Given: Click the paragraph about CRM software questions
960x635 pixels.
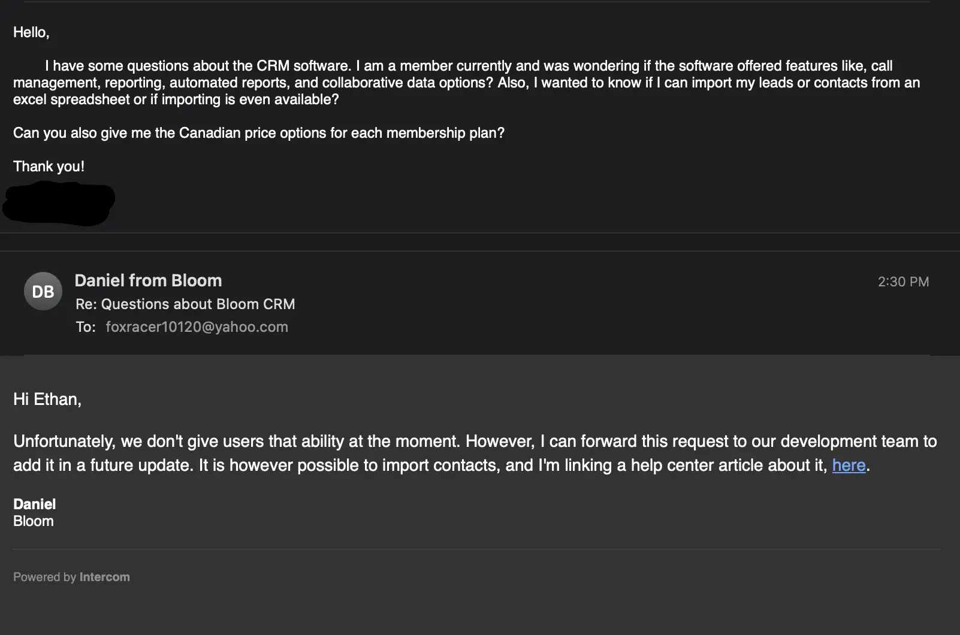Looking at the screenshot, I should pos(467,83).
